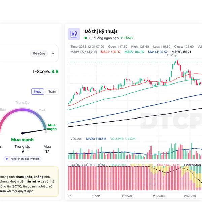Click the green short-term trend dot
Viewport: 202px width, 202px height.
[86, 38]
